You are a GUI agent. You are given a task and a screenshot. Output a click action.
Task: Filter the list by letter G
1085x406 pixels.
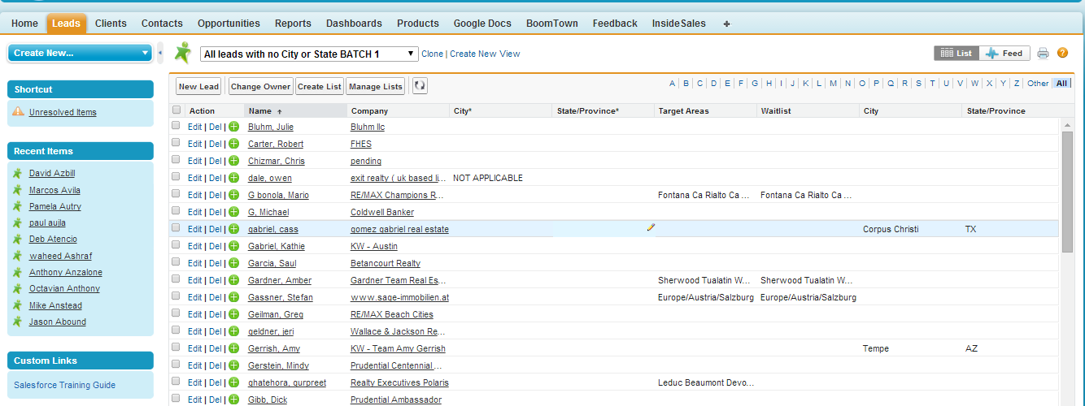pos(755,83)
